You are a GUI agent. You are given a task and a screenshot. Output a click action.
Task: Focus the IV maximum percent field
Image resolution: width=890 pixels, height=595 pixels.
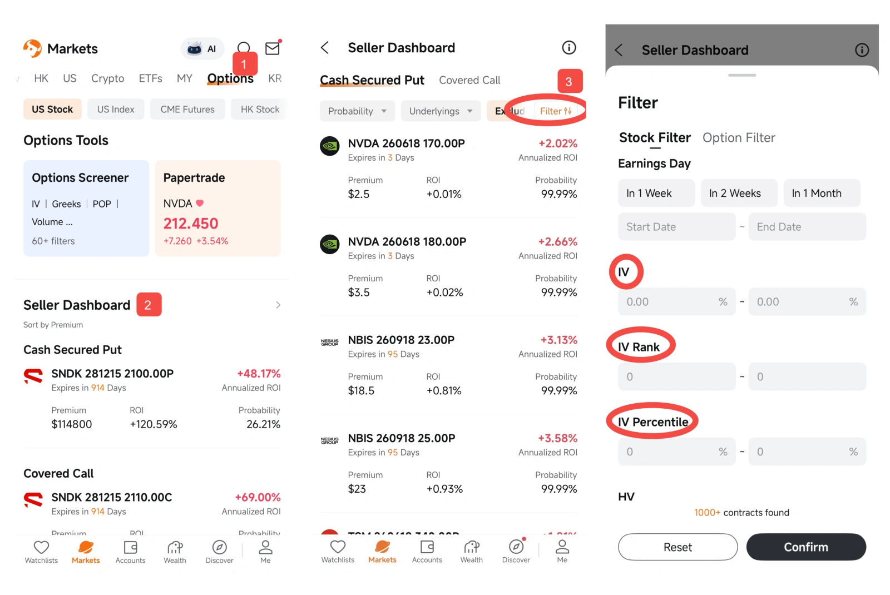tap(807, 302)
